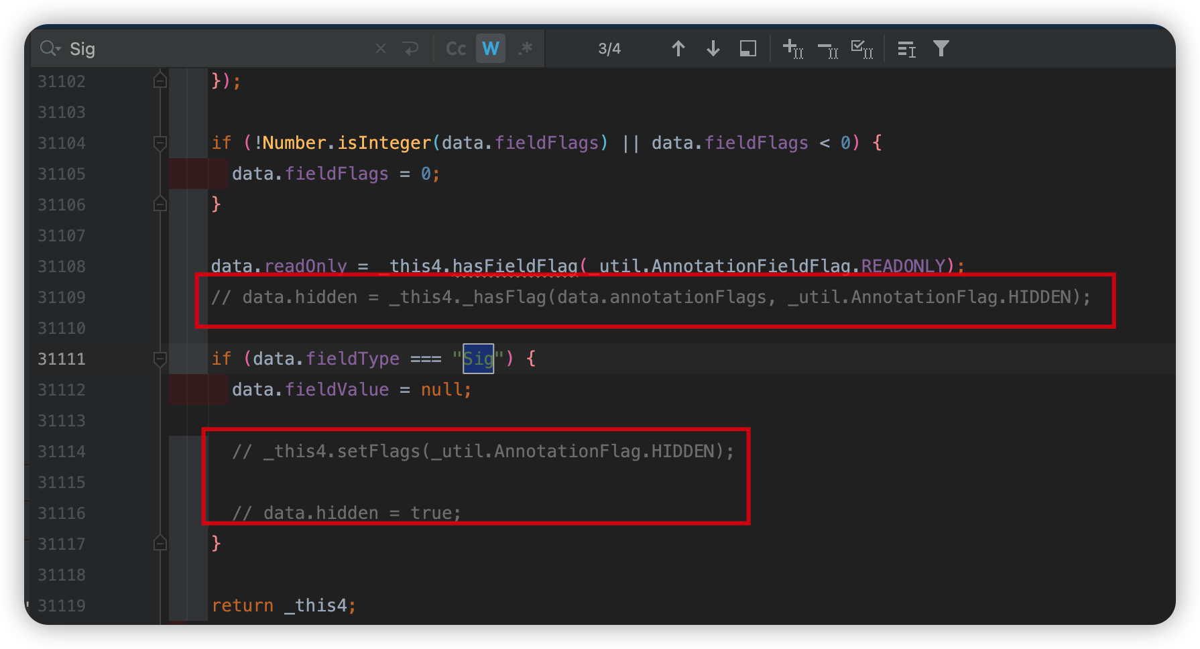
Task: Click data.fieldFlags = 0 statement
Action: [x=336, y=174]
